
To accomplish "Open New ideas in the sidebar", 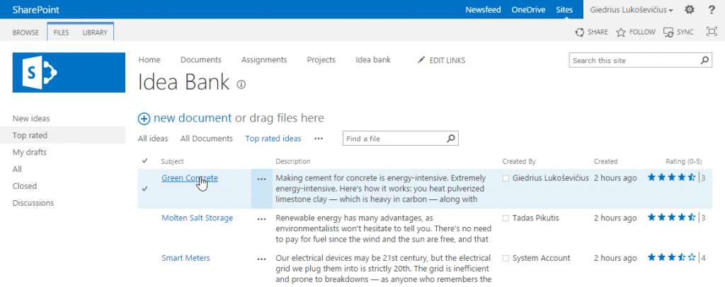I will tap(31, 119).
